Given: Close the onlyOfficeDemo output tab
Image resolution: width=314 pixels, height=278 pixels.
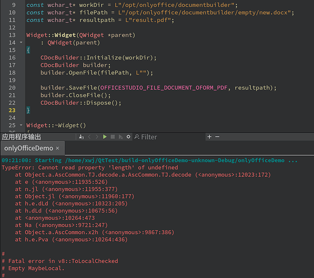Looking at the screenshot, I should [x=57, y=148].
